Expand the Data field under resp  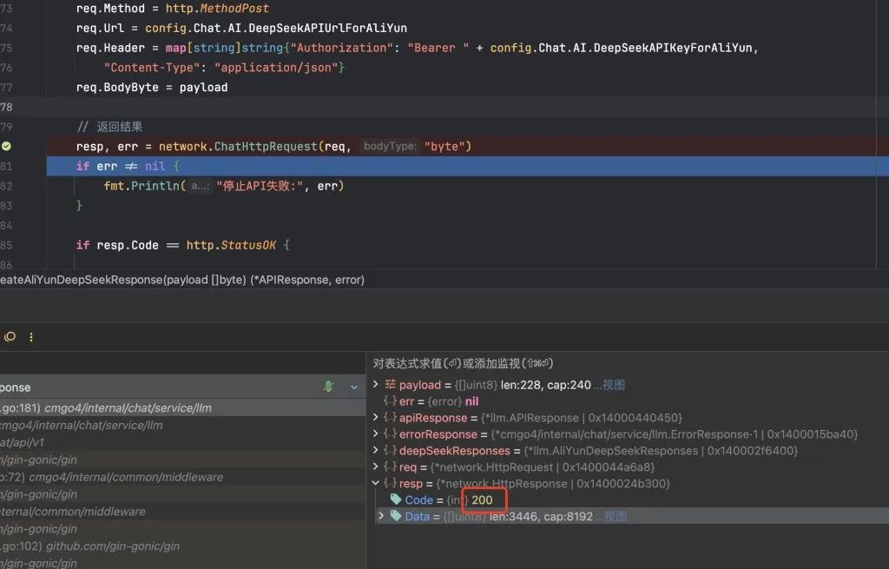tap(380, 517)
